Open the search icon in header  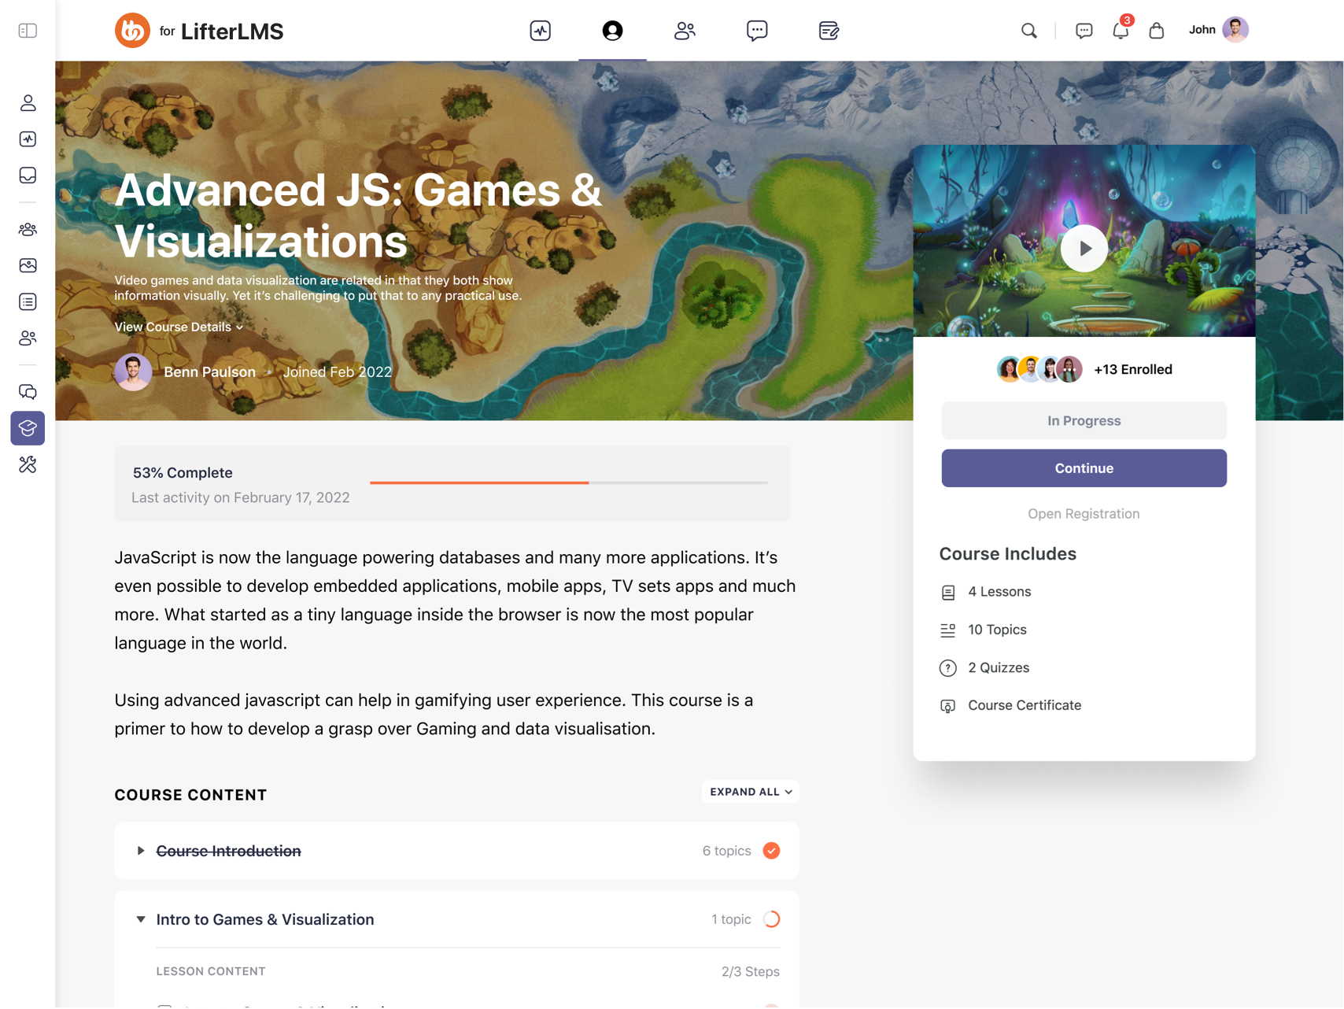coord(1028,31)
